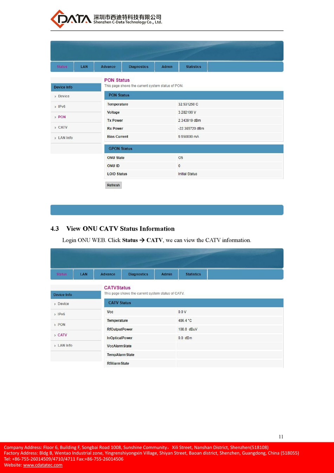Click Device Info header in PON screenshot sidebar
Viewport: 334px width, 473px height.
click(76, 87)
